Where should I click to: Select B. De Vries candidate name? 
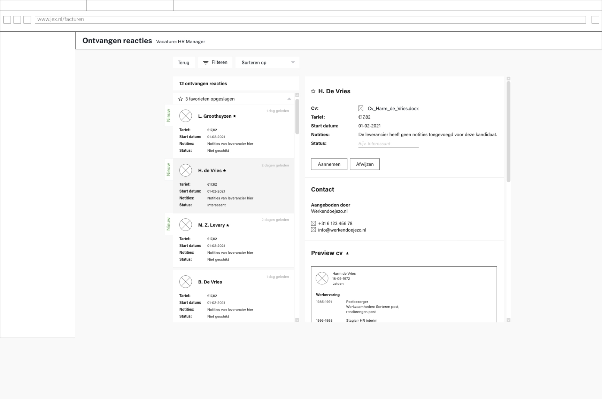[210, 282]
